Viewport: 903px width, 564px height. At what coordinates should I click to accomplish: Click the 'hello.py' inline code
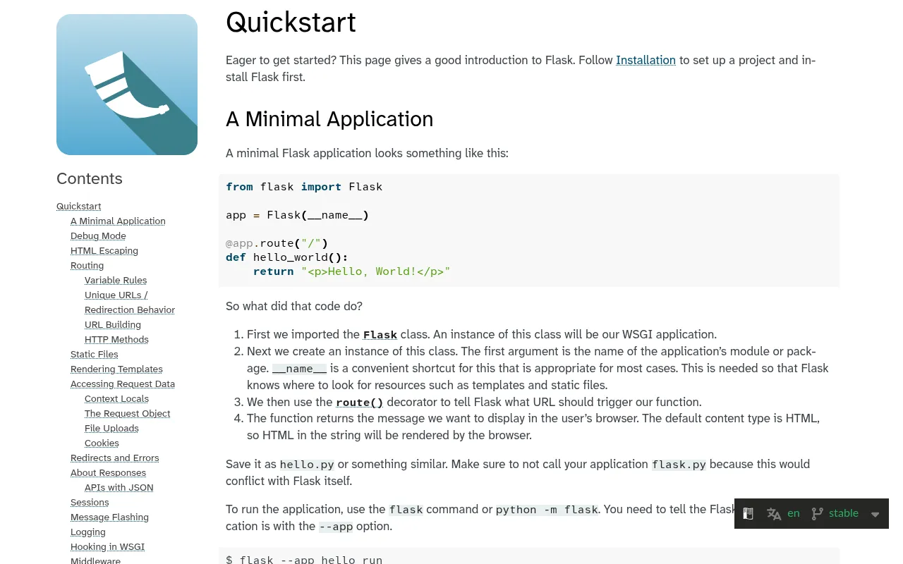click(x=307, y=465)
